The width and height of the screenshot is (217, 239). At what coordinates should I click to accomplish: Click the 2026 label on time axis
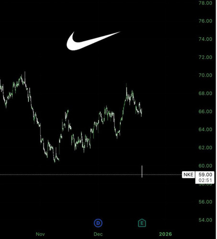(x=165, y=234)
